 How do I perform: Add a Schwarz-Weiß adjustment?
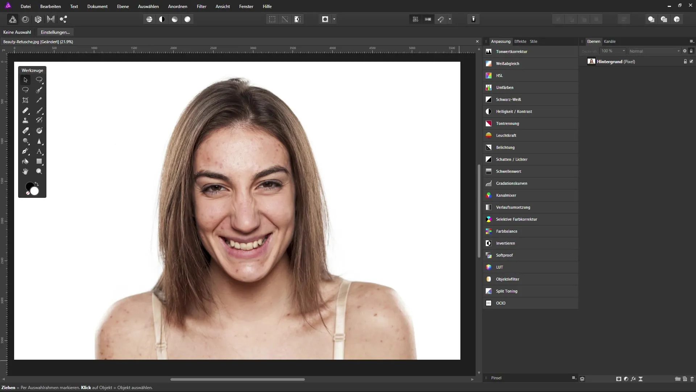coord(530,99)
